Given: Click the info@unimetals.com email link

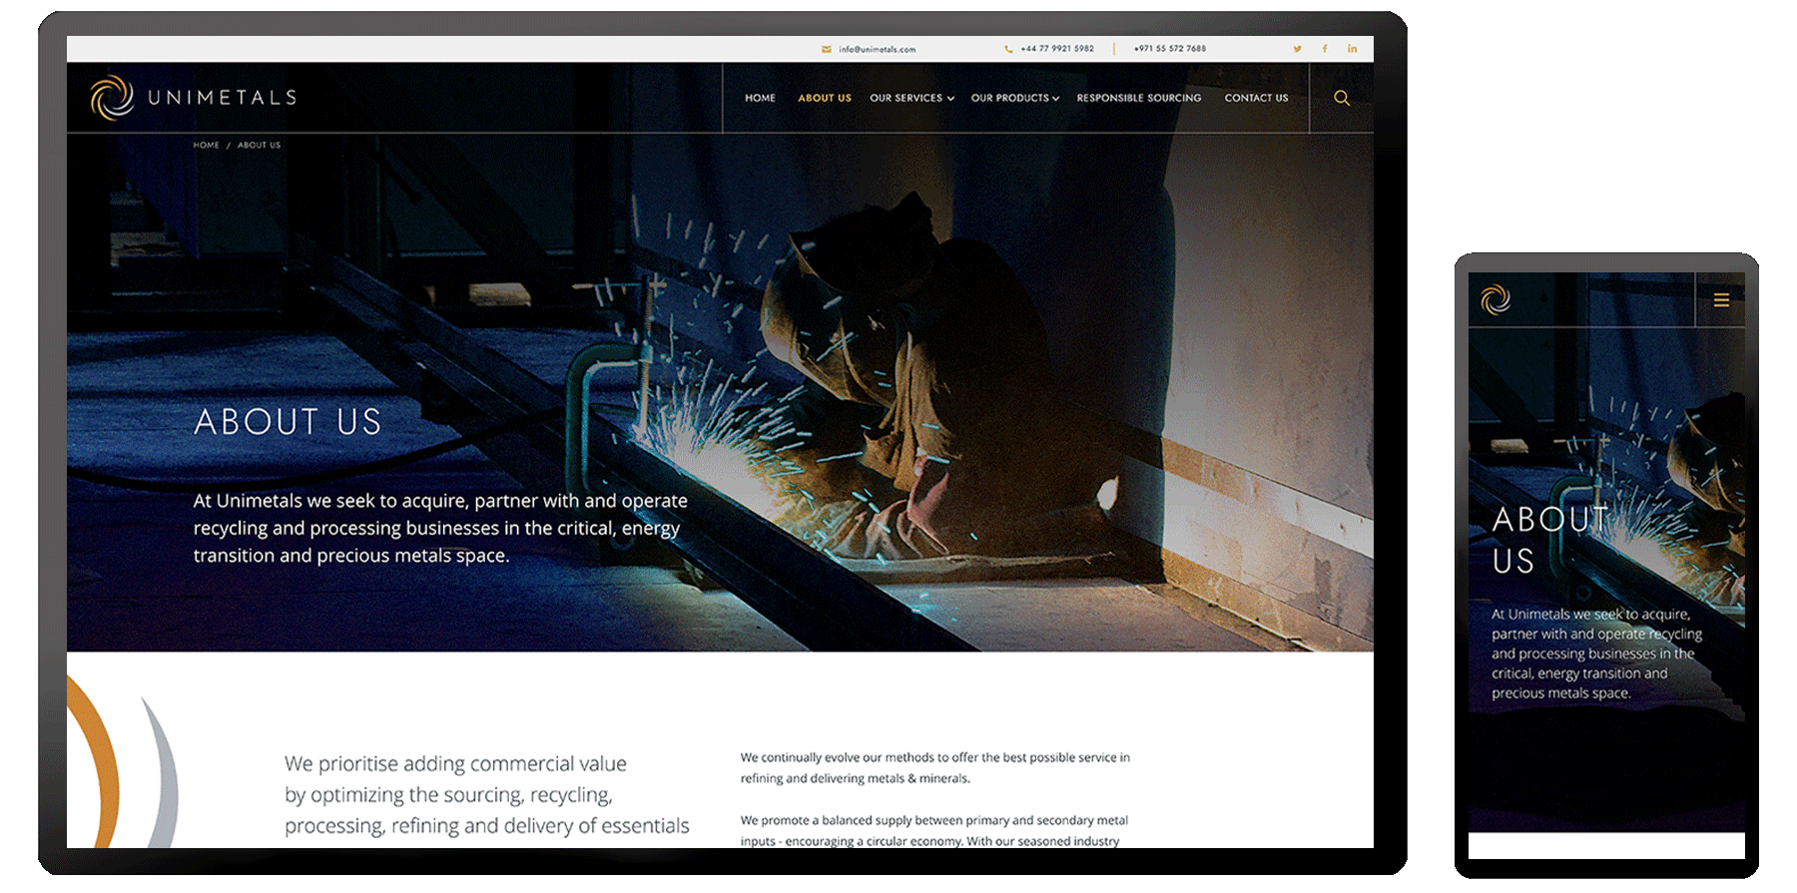Looking at the screenshot, I should coord(877,49).
